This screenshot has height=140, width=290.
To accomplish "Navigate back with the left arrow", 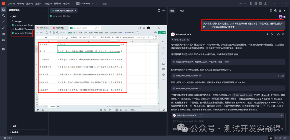I will click(x=240, y=3).
